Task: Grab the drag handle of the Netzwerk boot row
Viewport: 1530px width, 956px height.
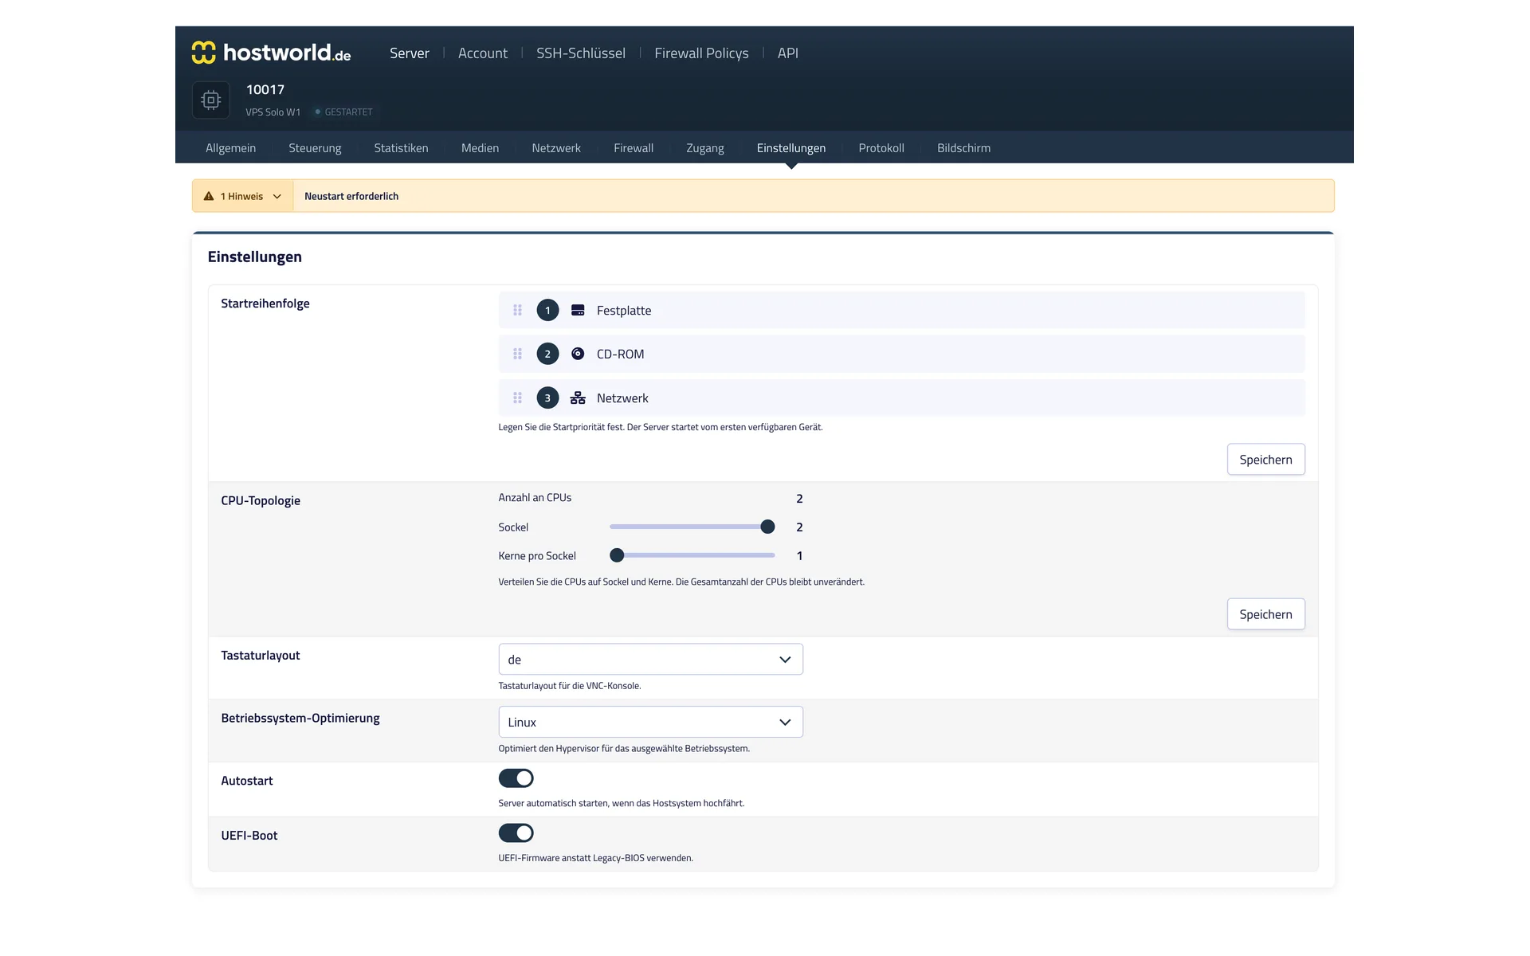Action: pyautogui.click(x=517, y=398)
